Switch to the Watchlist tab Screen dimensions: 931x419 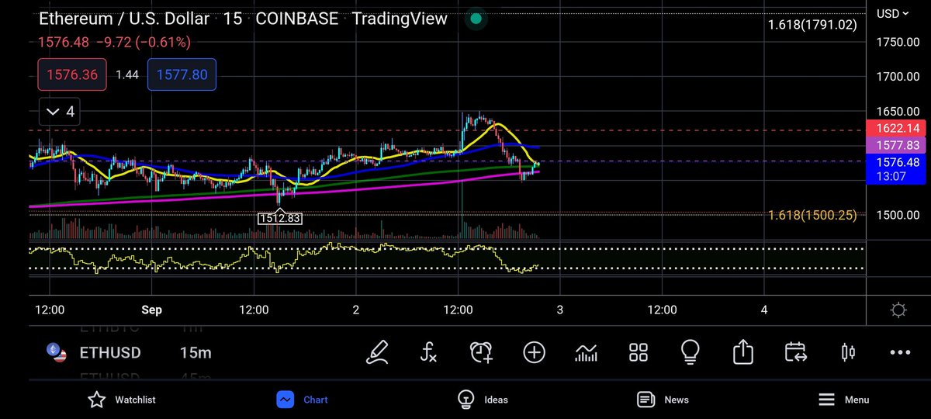pos(122,400)
